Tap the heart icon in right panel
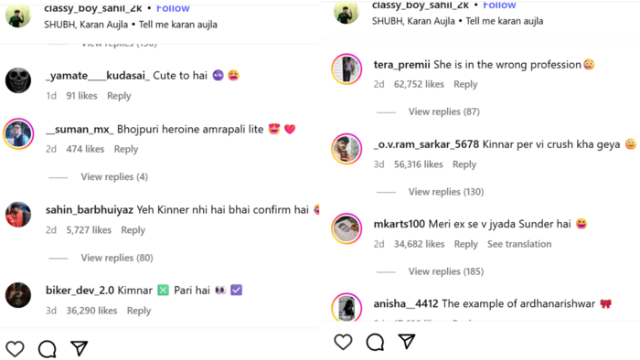Image resolution: width=640 pixels, height=360 pixels. 343,342
